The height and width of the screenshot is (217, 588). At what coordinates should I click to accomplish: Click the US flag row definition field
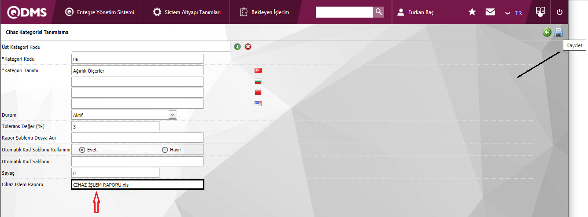(x=137, y=103)
